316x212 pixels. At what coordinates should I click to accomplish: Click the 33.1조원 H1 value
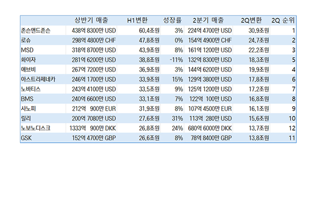coord(149,99)
